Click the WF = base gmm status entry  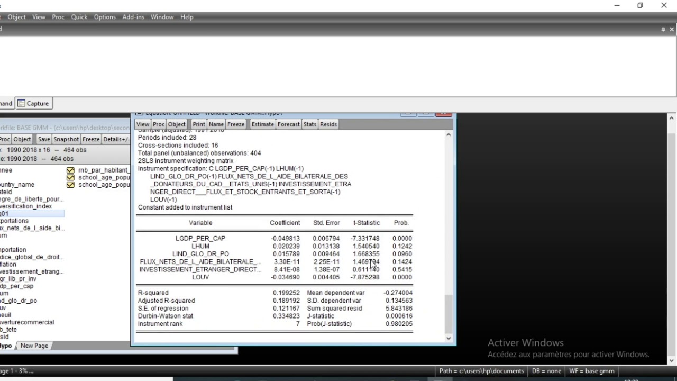tap(591, 371)
